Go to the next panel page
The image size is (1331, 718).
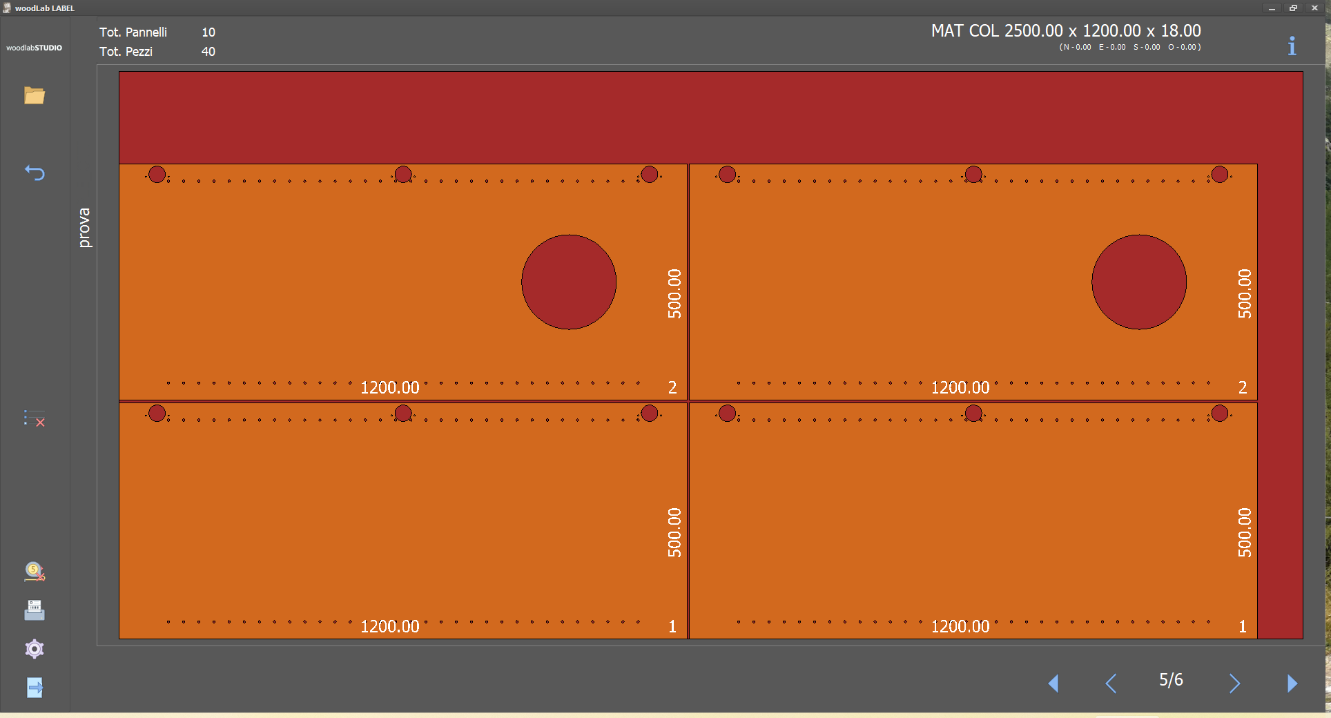coord(1235,683)
